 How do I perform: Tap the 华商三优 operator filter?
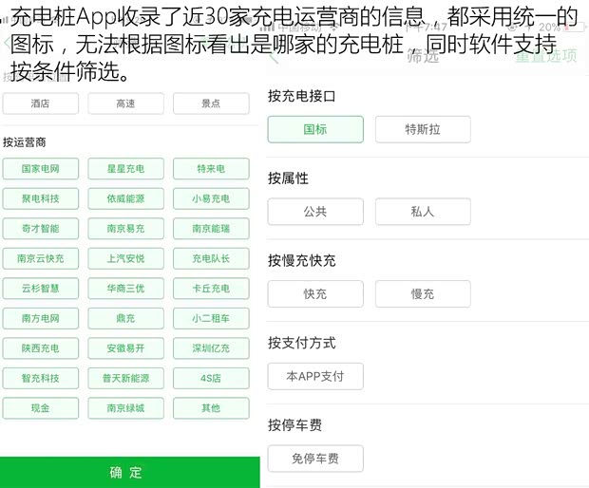(125, 289)
